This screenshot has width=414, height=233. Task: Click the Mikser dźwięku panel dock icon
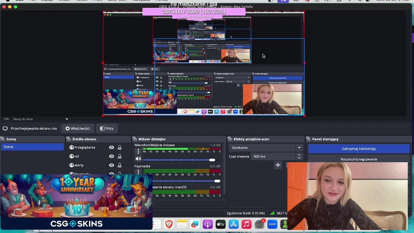(135, 139)
